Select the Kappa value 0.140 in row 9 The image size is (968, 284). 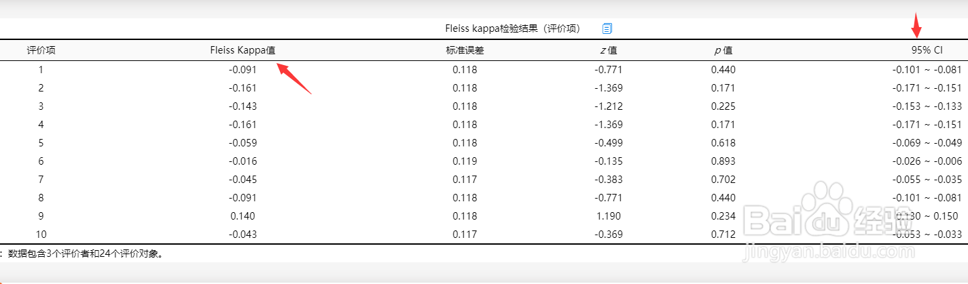(x=243, y=216)
